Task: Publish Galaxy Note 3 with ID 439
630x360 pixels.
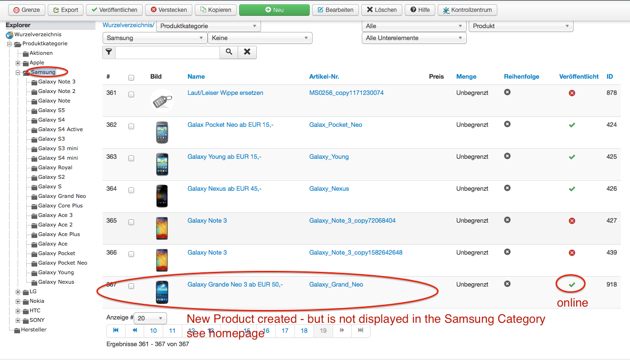Action: tap(572, 253)
